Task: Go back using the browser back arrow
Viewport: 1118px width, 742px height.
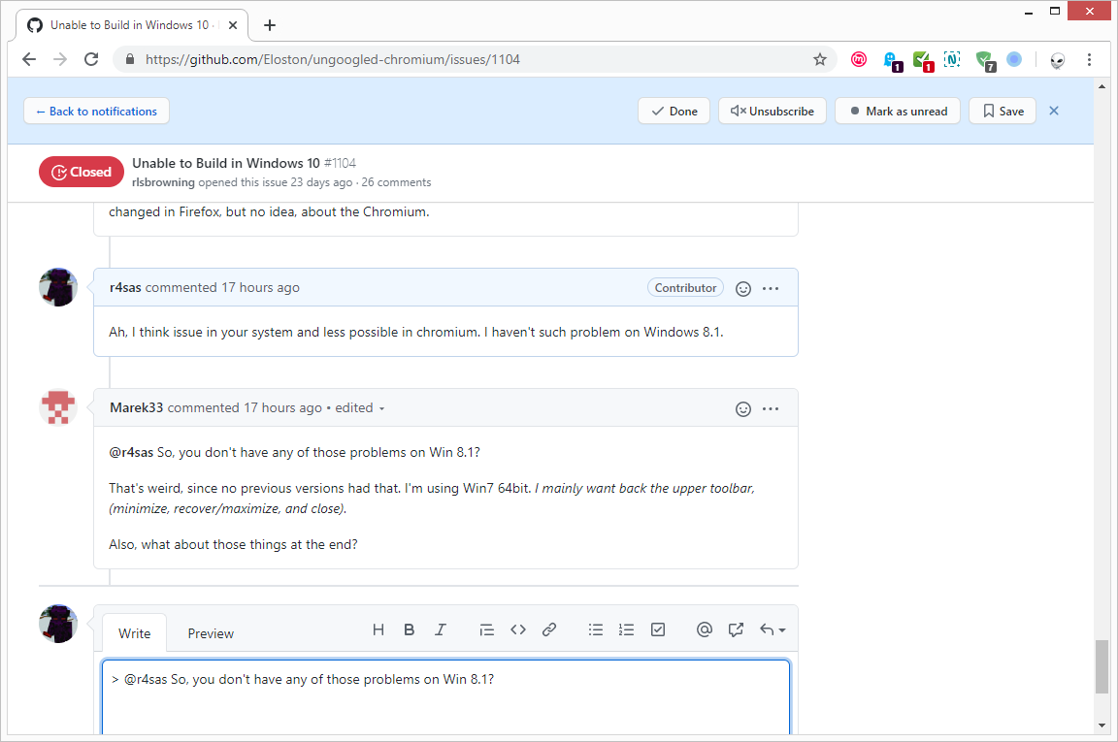Action: point(28,59)
